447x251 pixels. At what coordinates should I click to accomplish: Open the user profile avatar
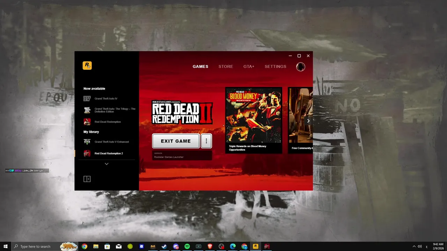pyautogui.click(x=300, y=67)
